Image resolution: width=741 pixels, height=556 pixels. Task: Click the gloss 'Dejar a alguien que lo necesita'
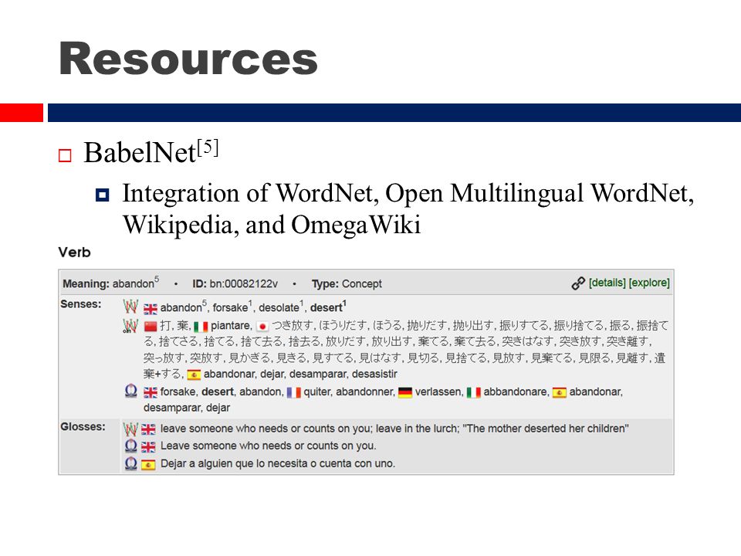click(x=278, y=463)
